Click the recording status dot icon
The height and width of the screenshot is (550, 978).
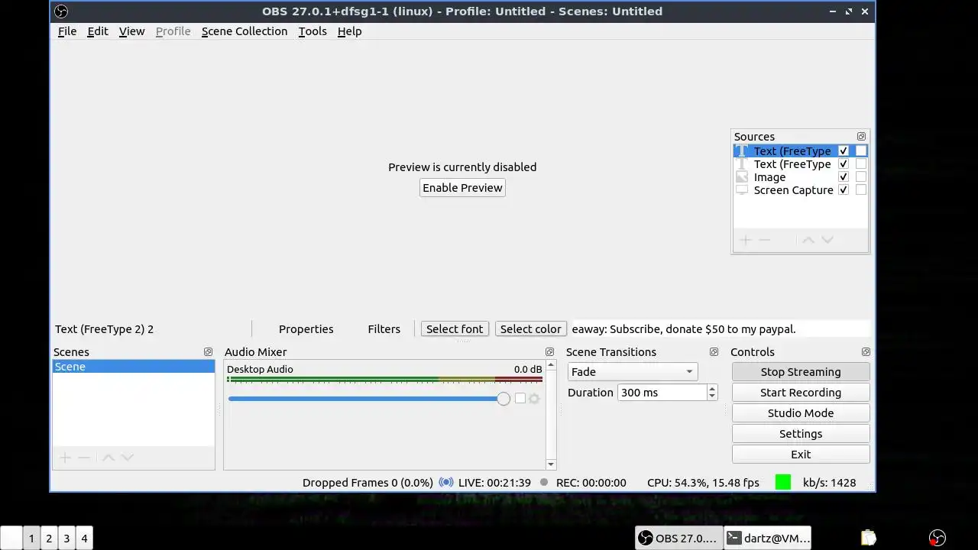(544, 483)
